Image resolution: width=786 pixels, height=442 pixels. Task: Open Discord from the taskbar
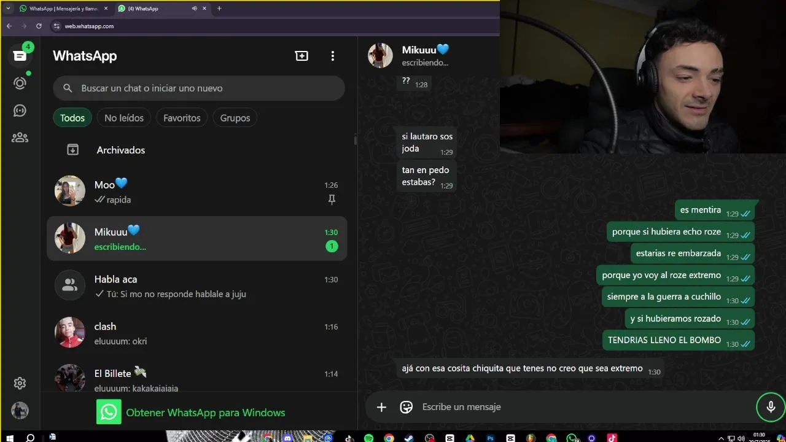(x=288, y=438)
